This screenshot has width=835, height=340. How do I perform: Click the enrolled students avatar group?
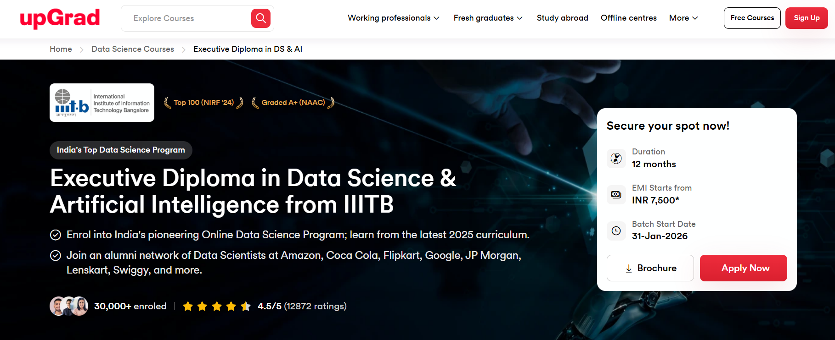(69, 306)
